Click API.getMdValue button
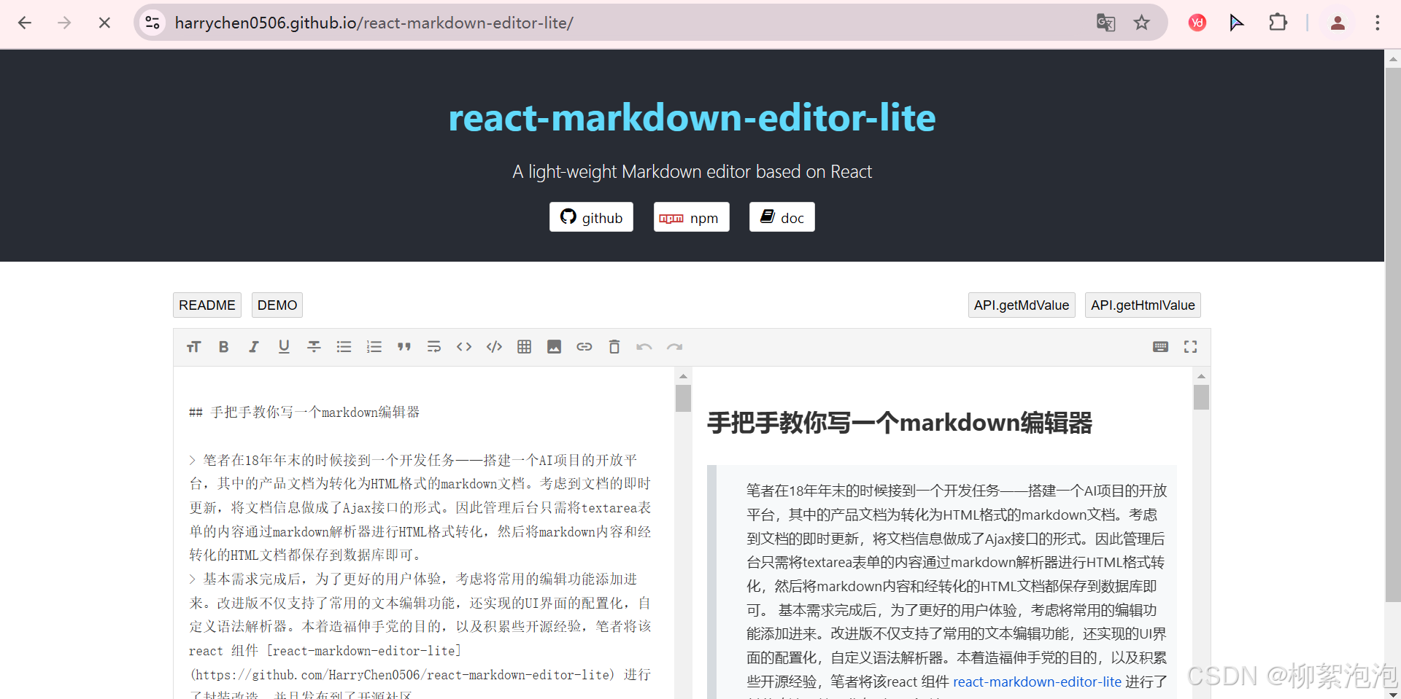This screenshot has height=699, width=1401. (x=1022, y=305)
